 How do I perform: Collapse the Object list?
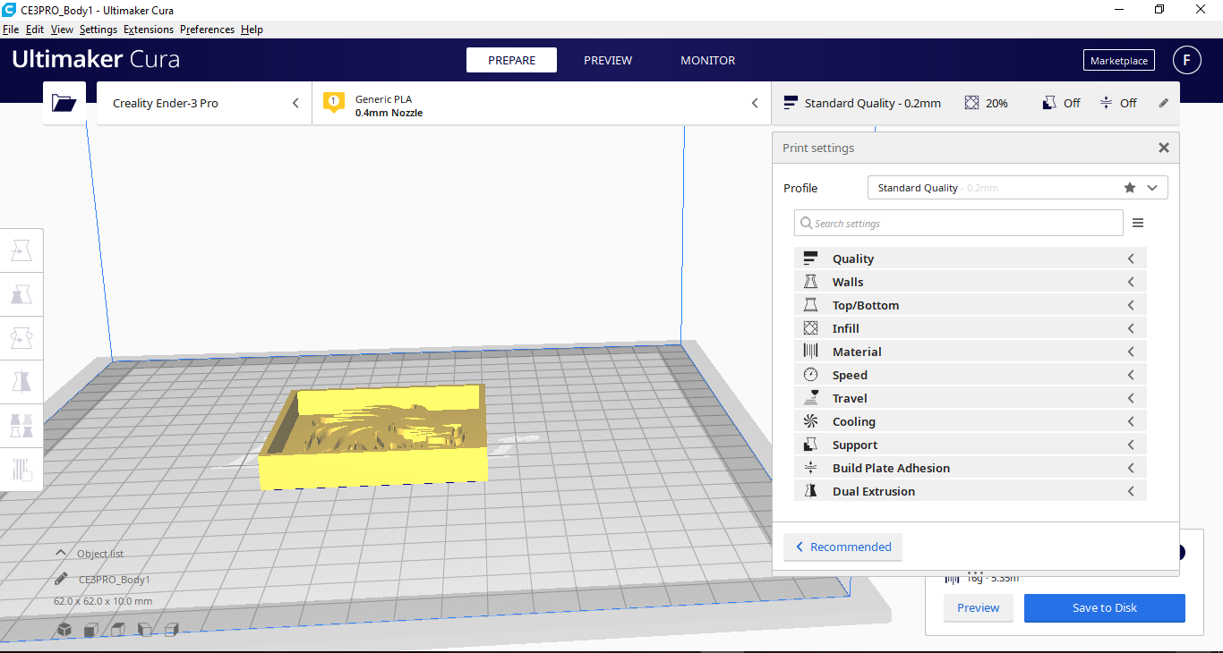click(x=90, y=554)
